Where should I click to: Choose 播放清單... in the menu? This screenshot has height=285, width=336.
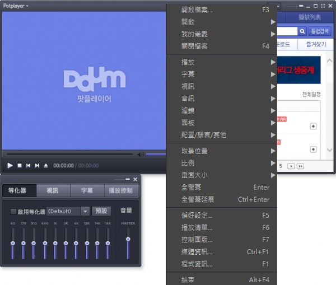[222, 227]
